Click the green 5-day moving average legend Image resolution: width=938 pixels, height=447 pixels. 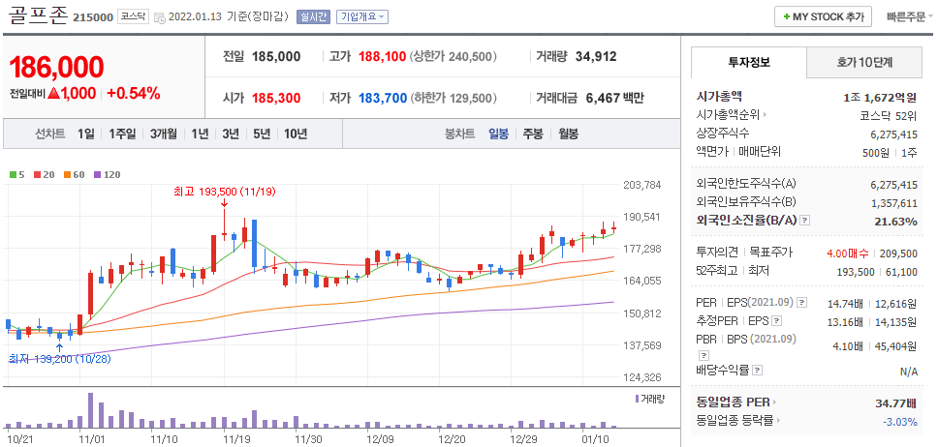[x=16, y=175]
